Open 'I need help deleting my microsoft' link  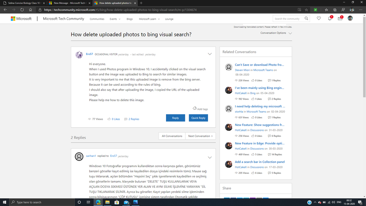click(260, 106)
